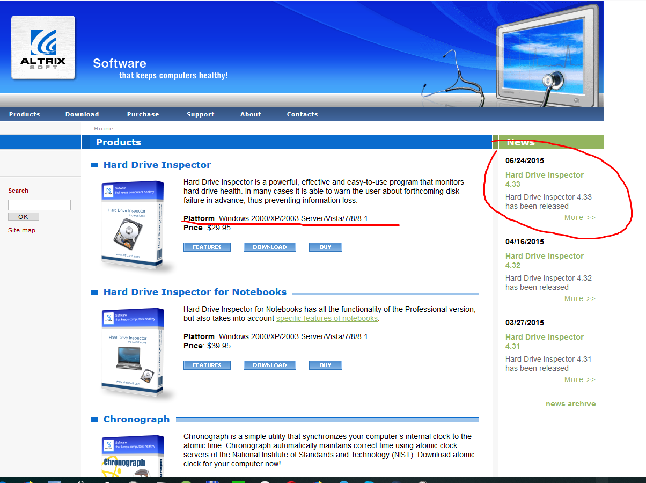Open news item Hard Drive Inspector 4.33
646x483 pixels.
(545, 180)
